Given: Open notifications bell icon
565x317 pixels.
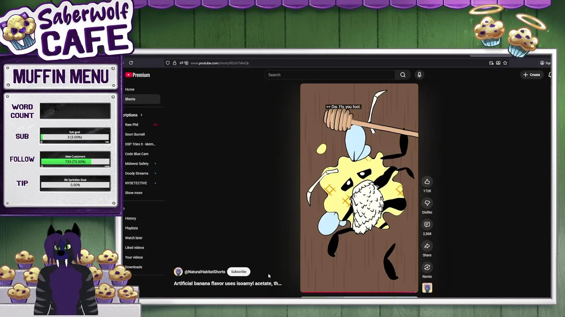Looking at the screenshot, I should coord(550,75).
